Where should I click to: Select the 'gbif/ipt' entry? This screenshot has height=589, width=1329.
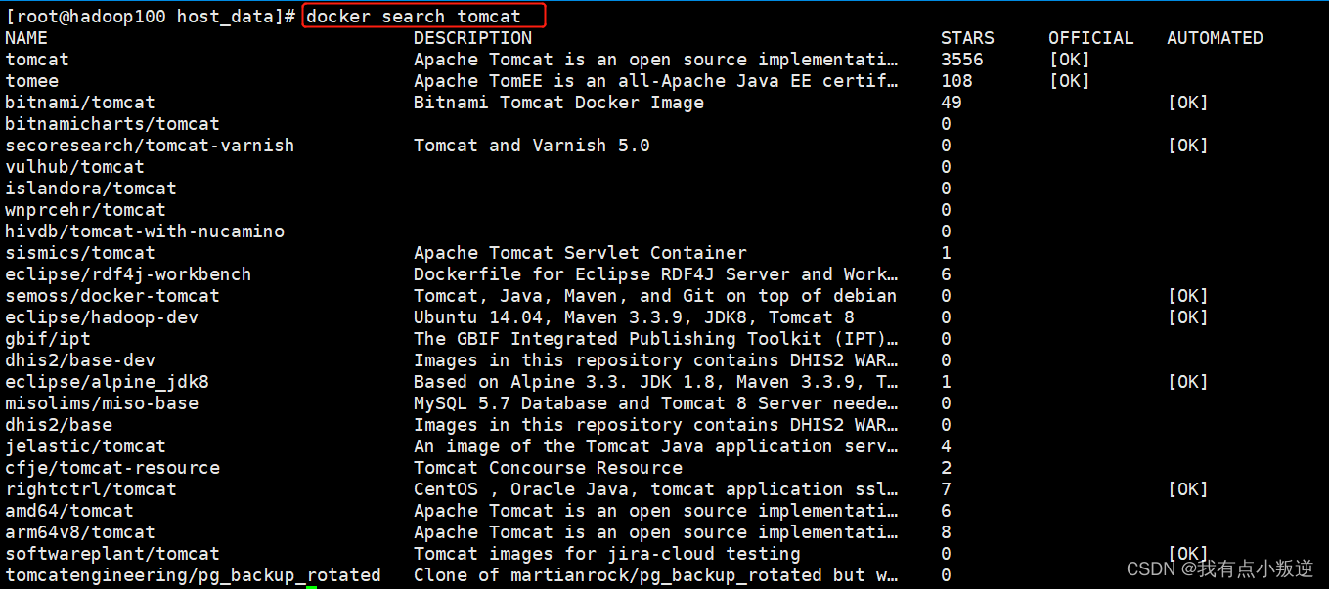point(48,339)
